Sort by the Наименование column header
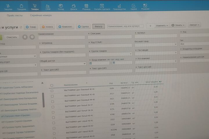Screen dimensions: 209x139 tap(71, 85)
